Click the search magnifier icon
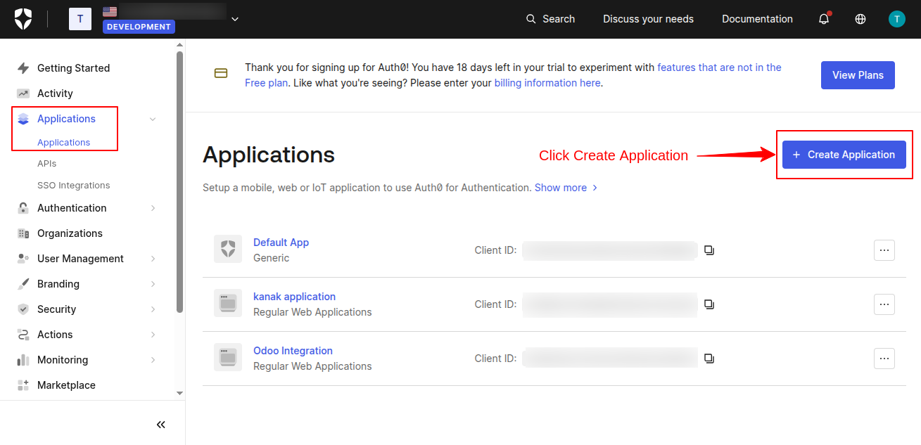This screenshot has height=445, width=921. pos(531,19)
